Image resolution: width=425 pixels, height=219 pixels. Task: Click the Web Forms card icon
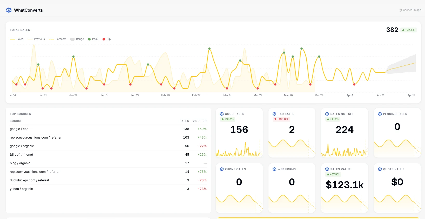274,169
